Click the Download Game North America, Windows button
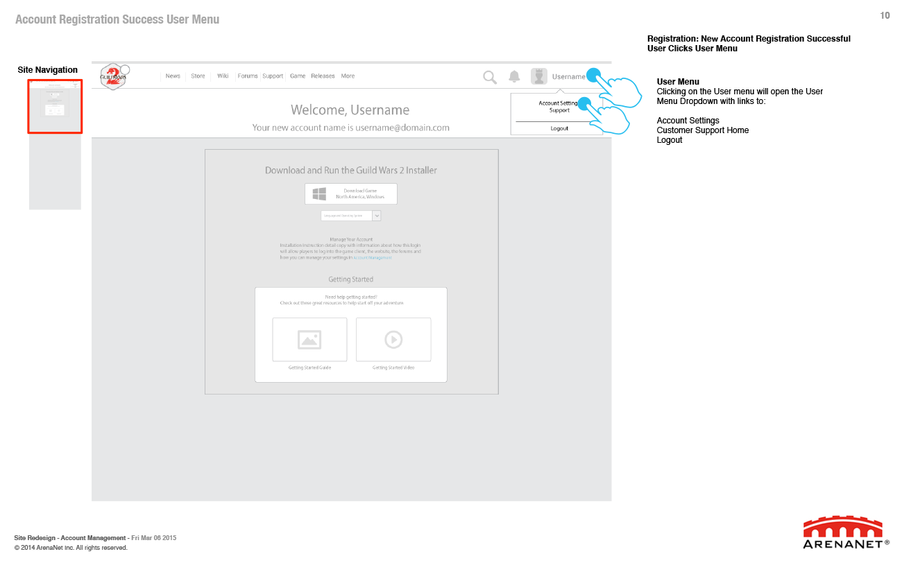Screen dimensions: 902x563 [351, 194]
